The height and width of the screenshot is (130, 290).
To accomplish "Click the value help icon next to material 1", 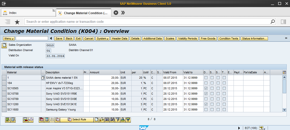I will pos(43,78).
